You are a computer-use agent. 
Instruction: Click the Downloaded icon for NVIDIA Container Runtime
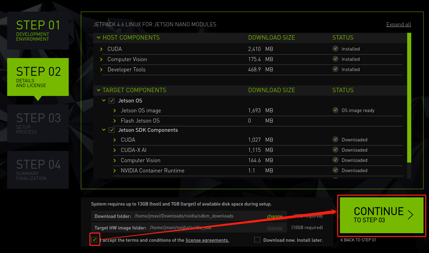pyautogui.click(x=335, y=170)
